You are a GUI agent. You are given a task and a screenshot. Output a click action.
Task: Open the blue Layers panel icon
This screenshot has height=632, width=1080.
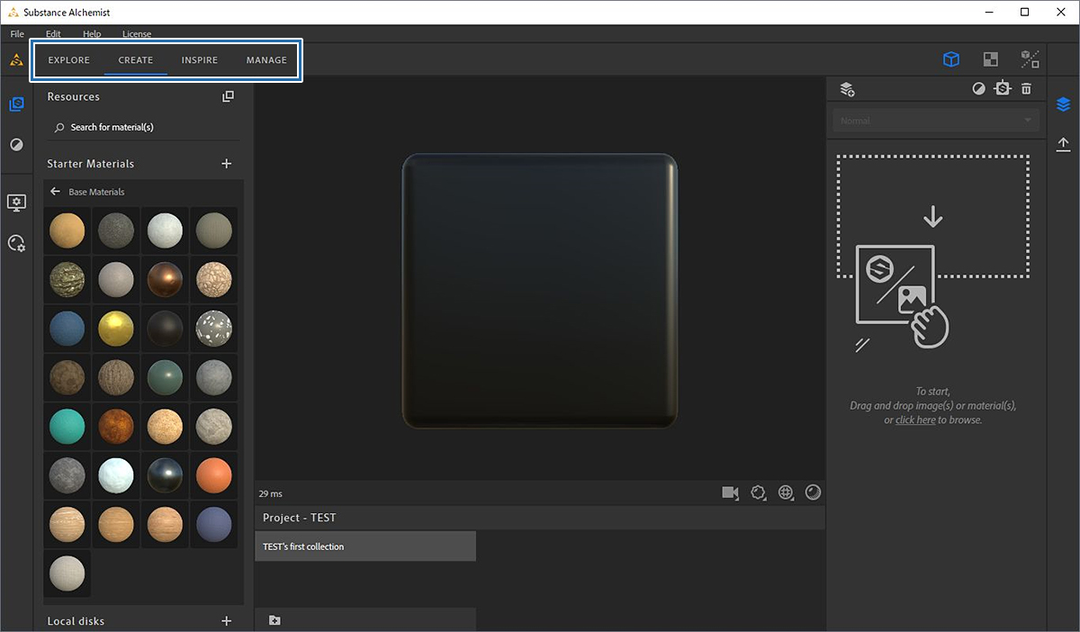click(1063, 104)
